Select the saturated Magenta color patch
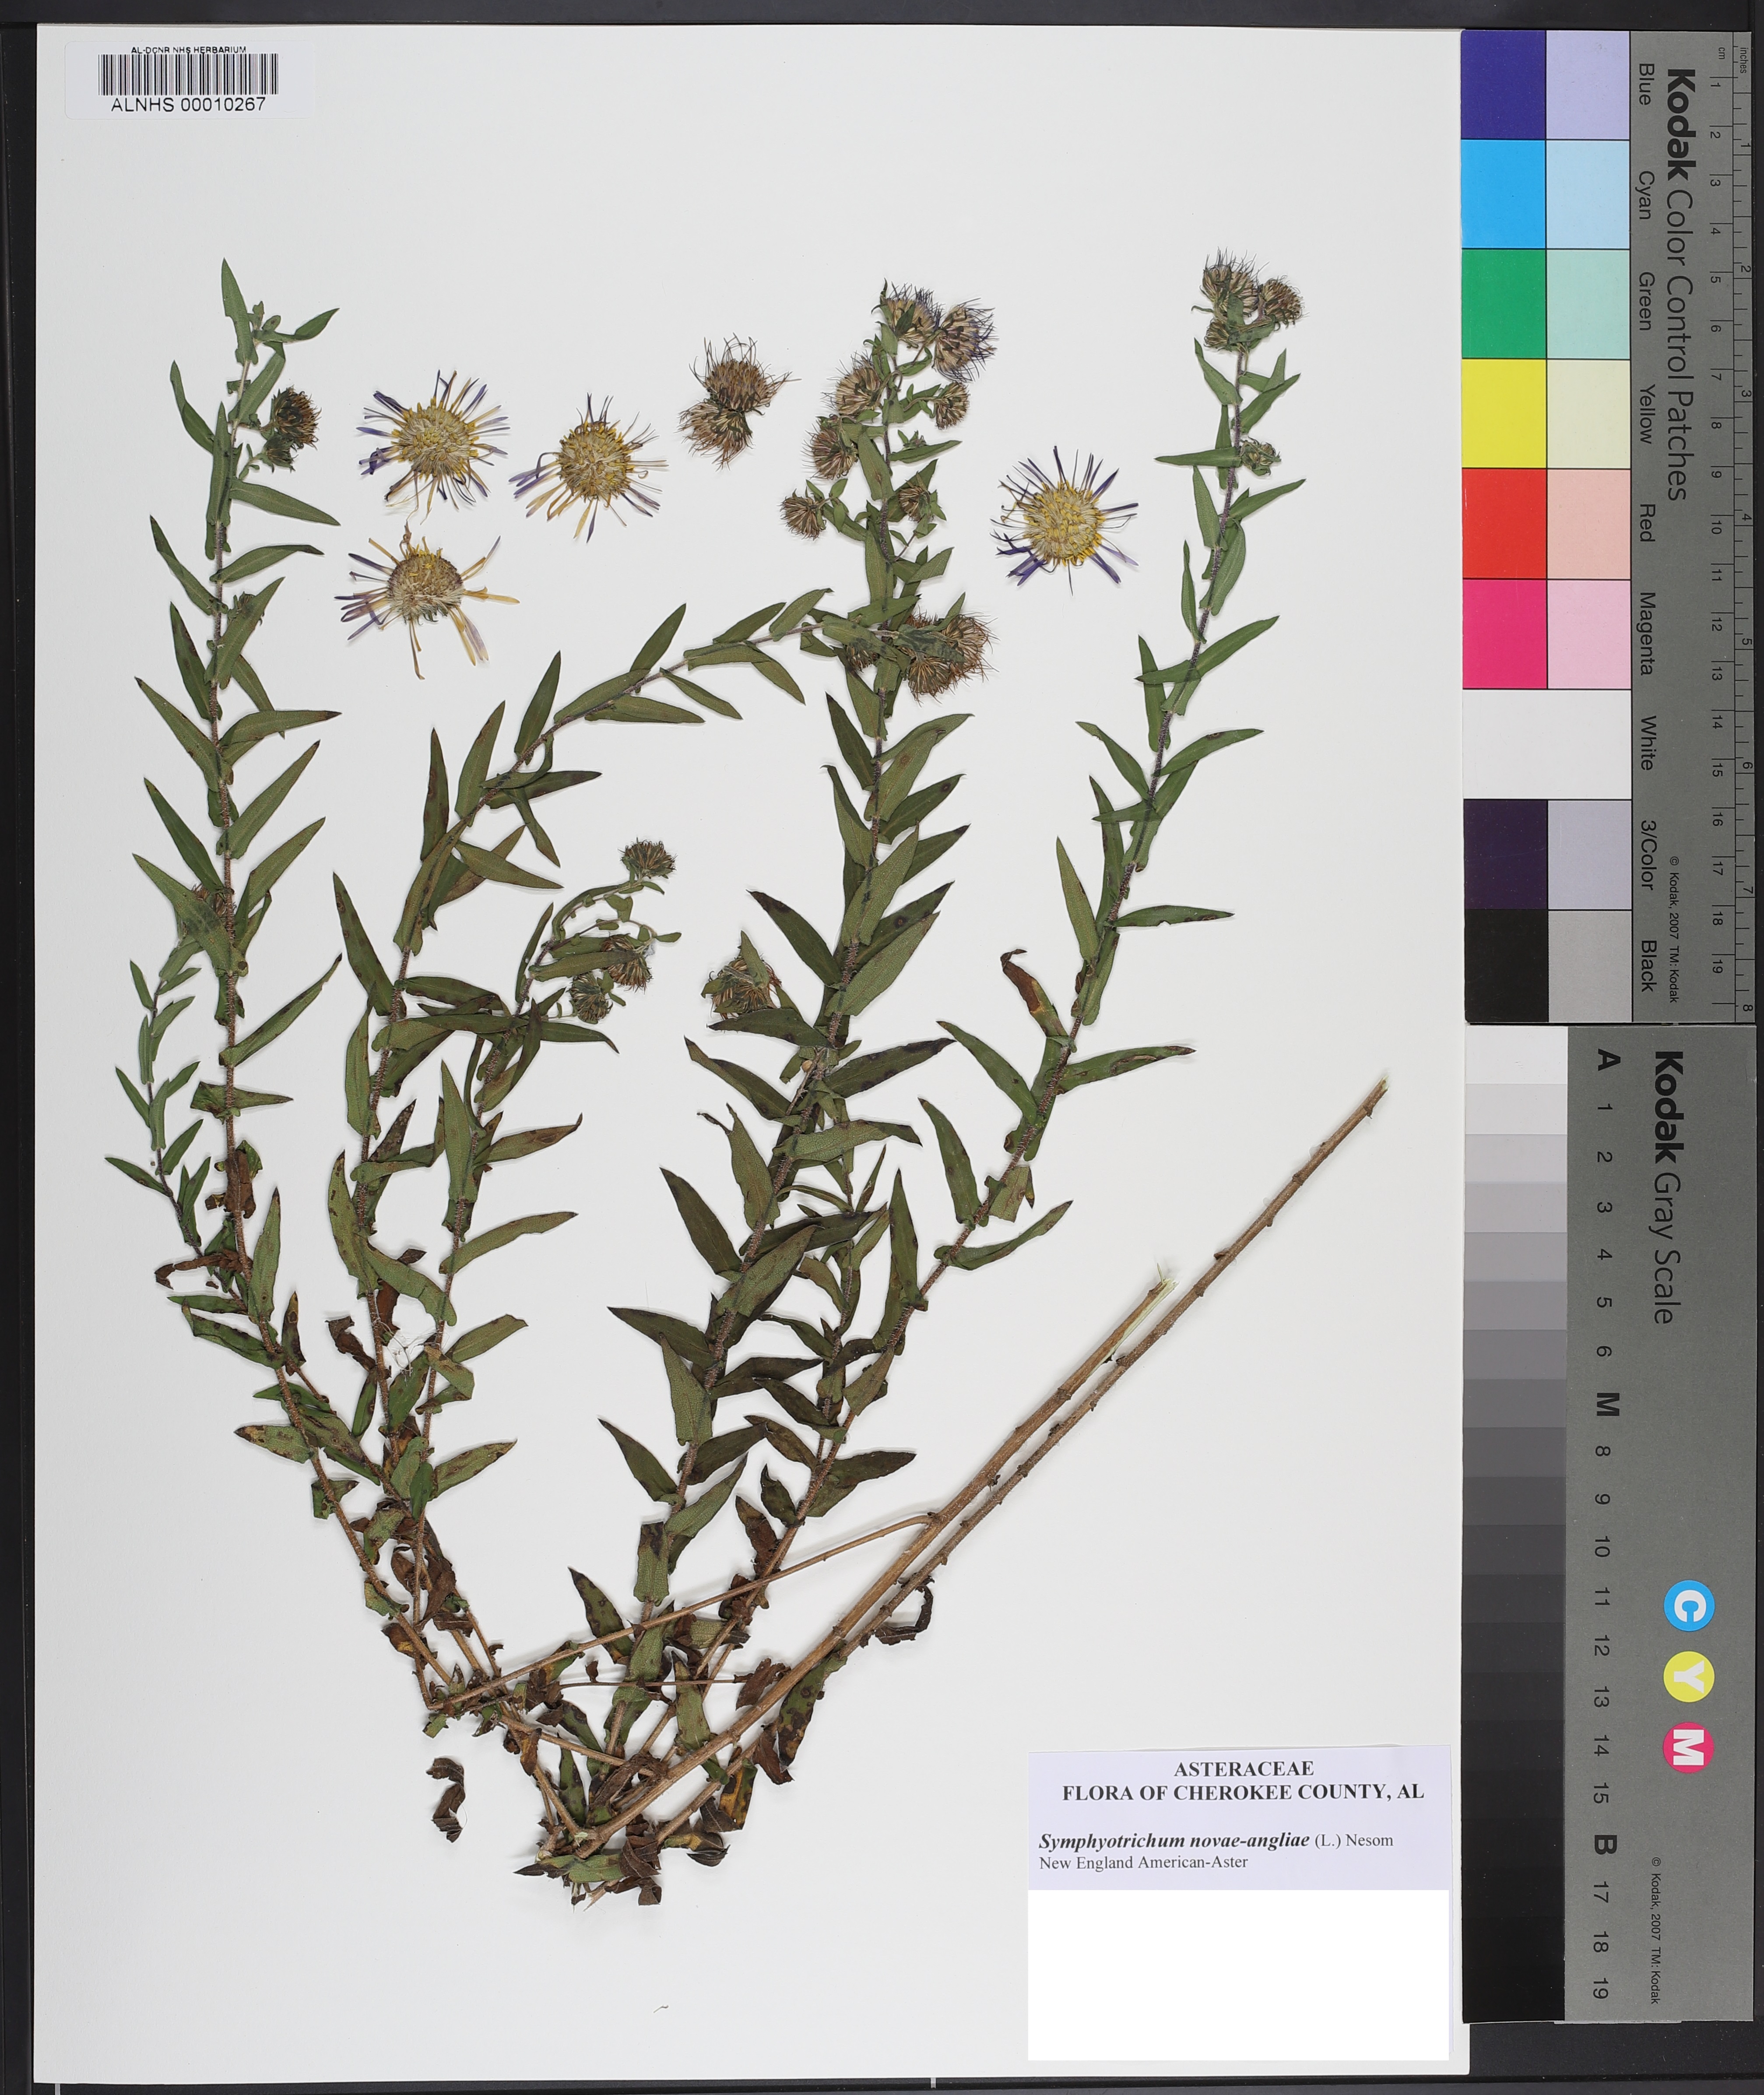This screenshot has height=2095, width=1764. pyautogui.click(x=1503, y=634)
